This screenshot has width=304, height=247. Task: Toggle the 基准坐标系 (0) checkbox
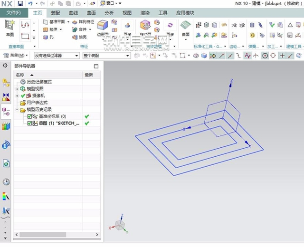point(29,116)
